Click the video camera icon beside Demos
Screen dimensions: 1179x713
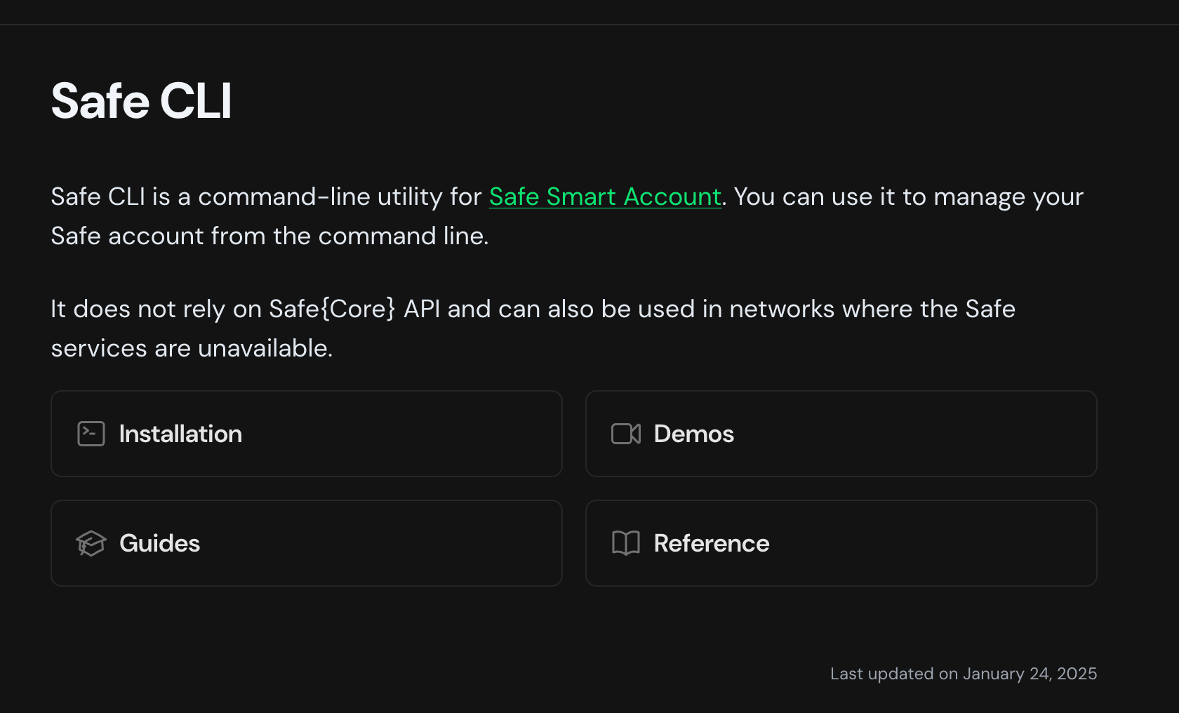(626, 434)
